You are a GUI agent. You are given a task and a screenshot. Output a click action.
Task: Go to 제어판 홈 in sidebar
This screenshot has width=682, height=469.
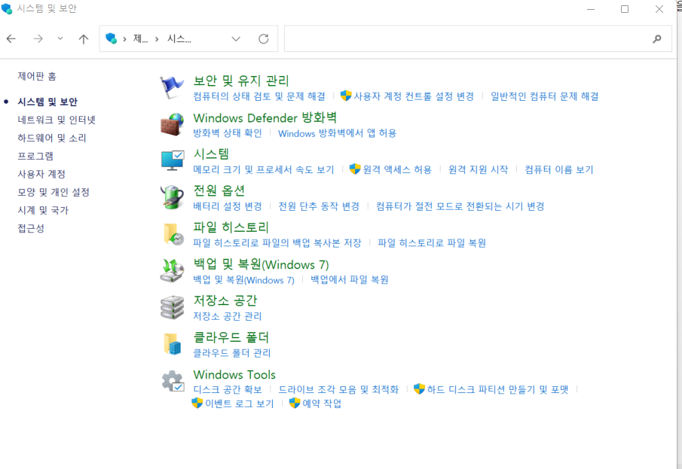pyautogui.click(x=37, y=76)
